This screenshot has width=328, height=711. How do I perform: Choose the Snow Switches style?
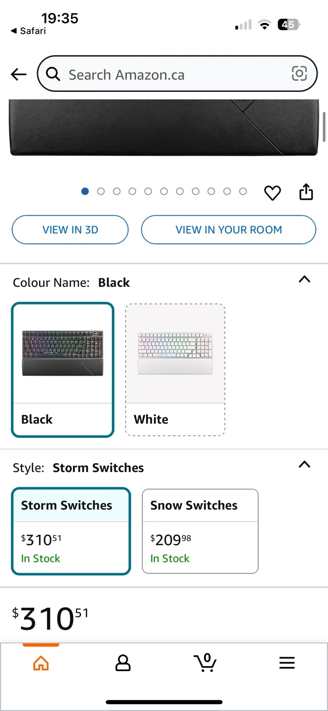click(x=200, y=531)
